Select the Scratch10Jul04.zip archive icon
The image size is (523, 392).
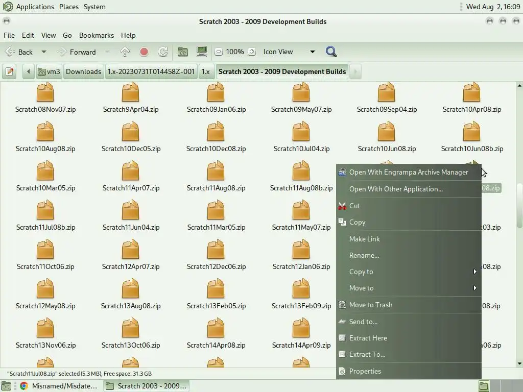pos(301,131)
